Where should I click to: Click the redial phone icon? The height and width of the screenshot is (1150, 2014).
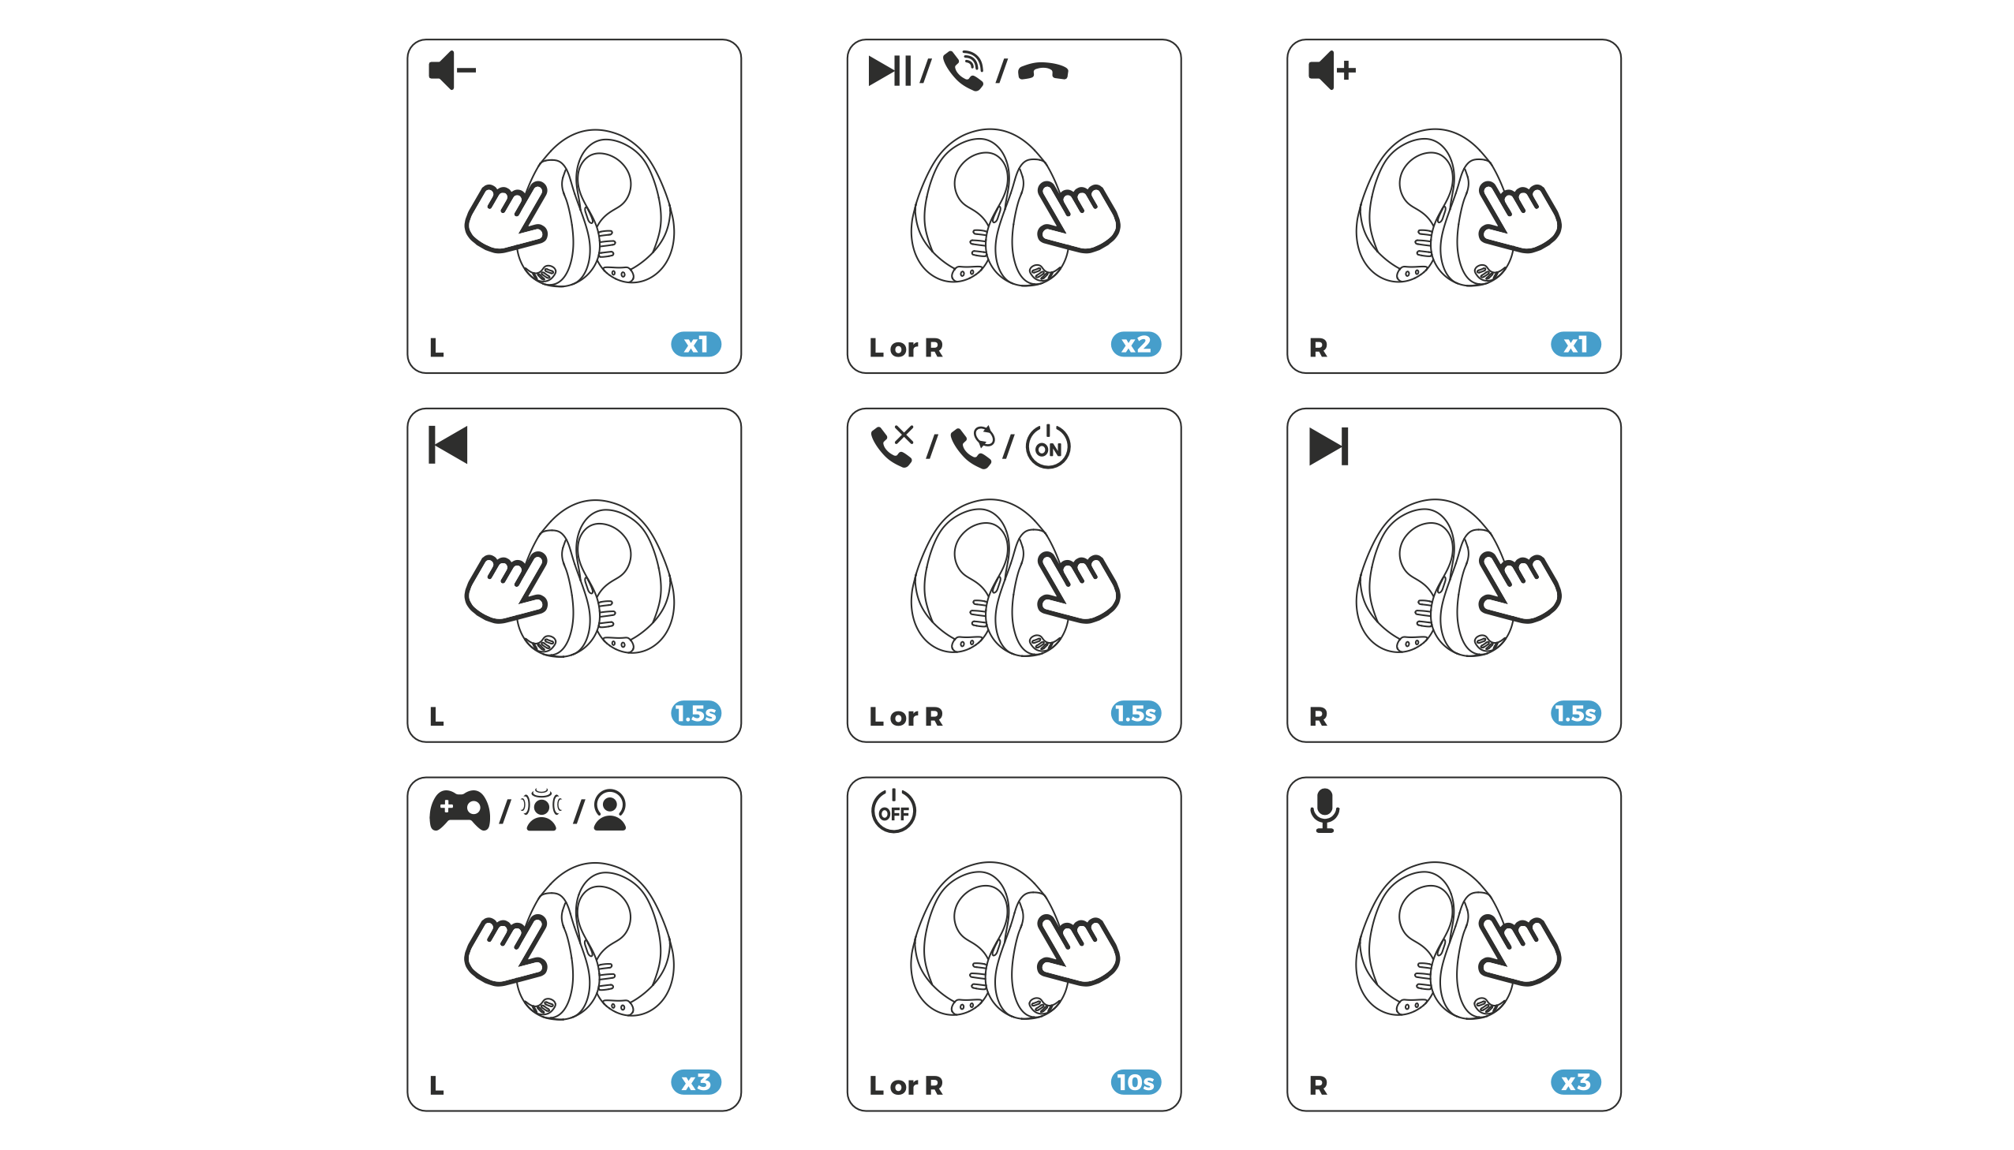972,447
